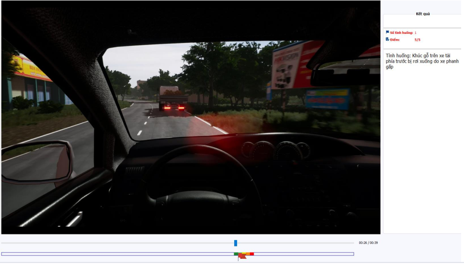Click the truck ahead in the video
Screen dimensions: 464x264
(172, 99)
